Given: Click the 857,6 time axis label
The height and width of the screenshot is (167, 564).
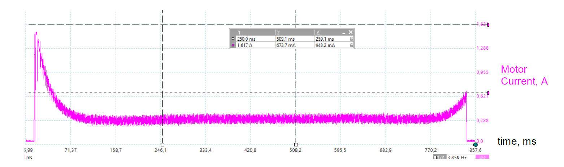Looking at the screenshot, I should [476, 150].
